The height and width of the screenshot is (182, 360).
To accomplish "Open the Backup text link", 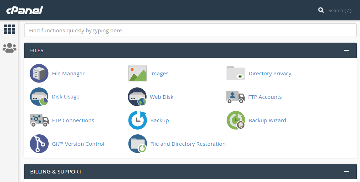I will click(x=159, y=121).
